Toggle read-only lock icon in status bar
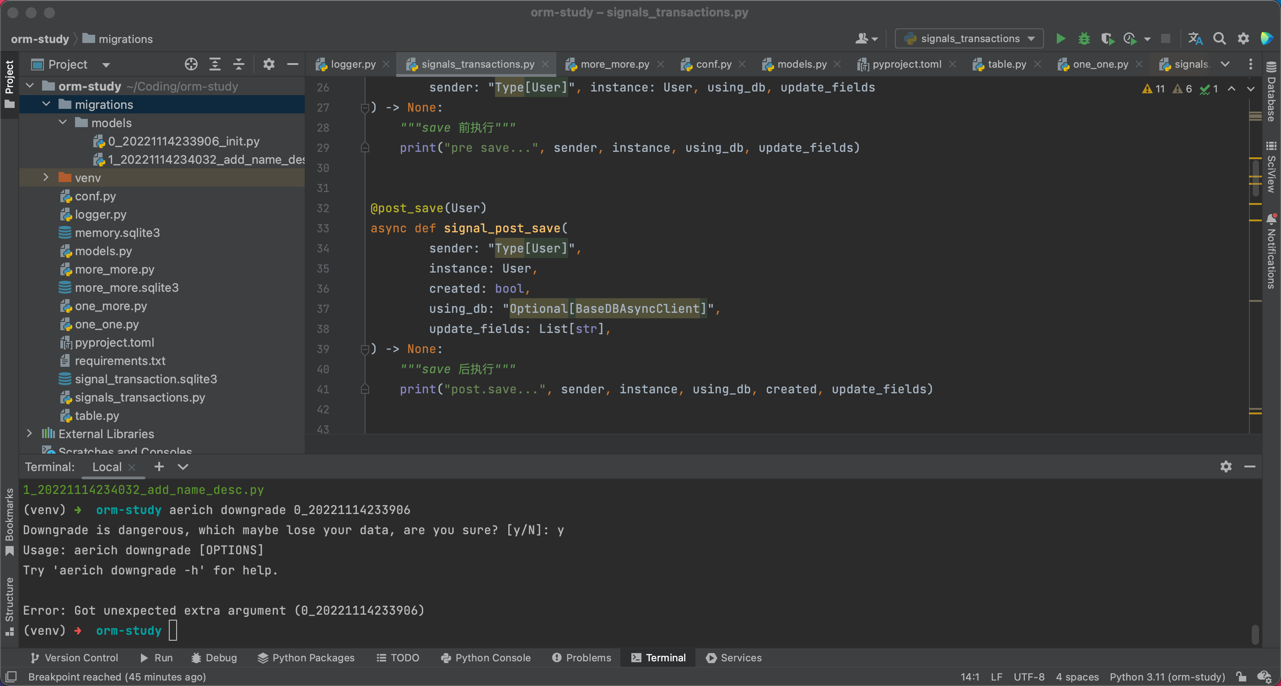Image resolution: width=1281 pixels, height=686 pixels. (x=1241, y=676)
